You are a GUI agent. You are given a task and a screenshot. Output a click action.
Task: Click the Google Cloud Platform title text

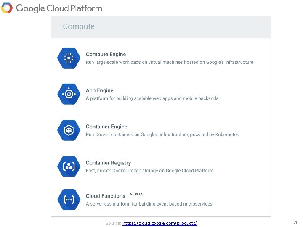[59, 8]
